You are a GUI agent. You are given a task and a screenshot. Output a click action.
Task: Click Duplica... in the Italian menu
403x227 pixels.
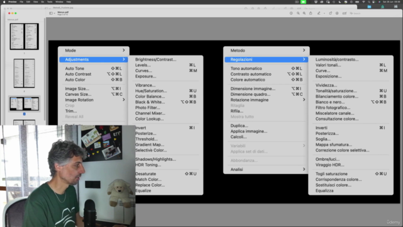pyautogui.click(x=239, y=125)
